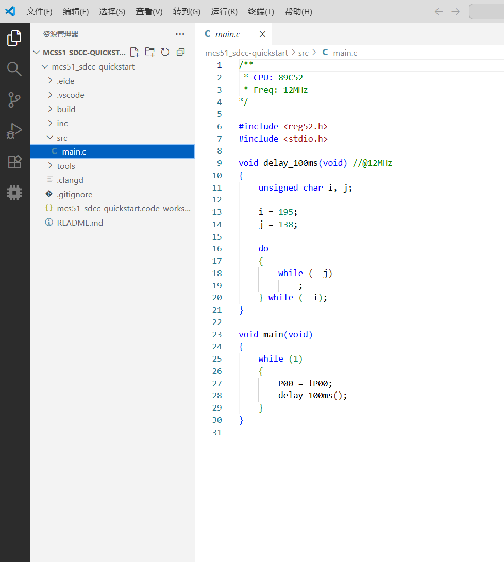Viewport: 504px width, 562px height.
Task: Open the 运行(R) menu
Action: [224, 11]
